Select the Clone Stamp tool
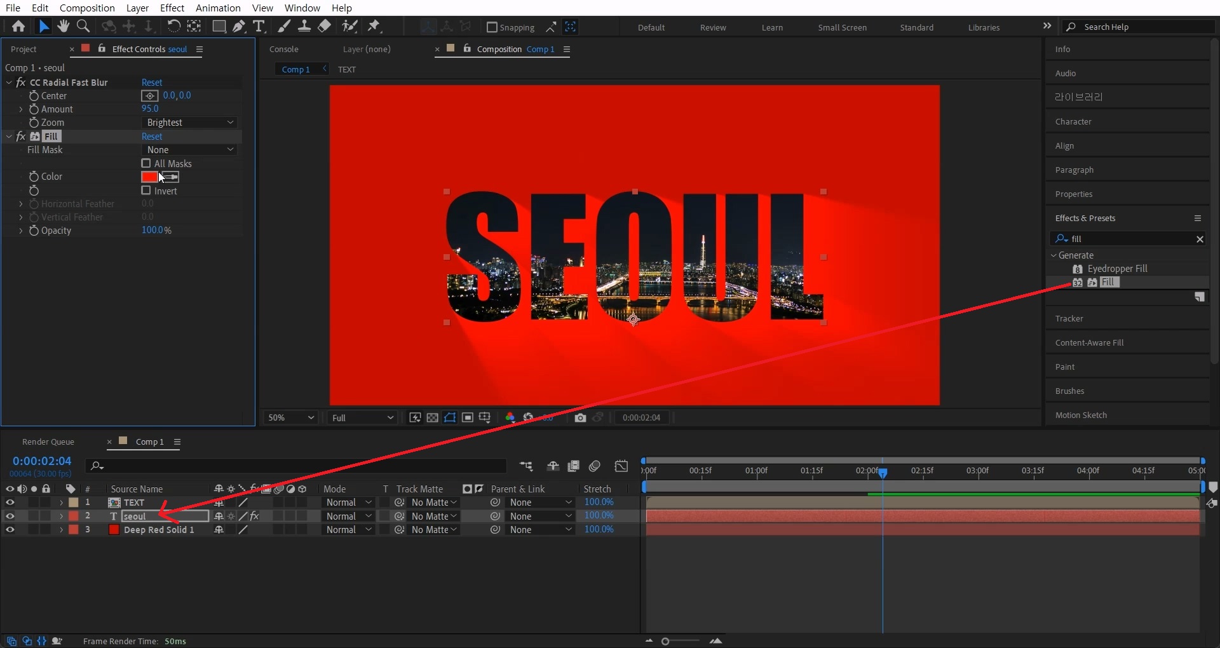The image size is (1220, 648). tap(304, 26)
